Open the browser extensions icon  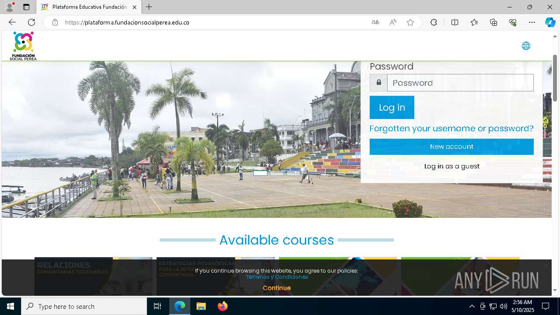(434, 22)
